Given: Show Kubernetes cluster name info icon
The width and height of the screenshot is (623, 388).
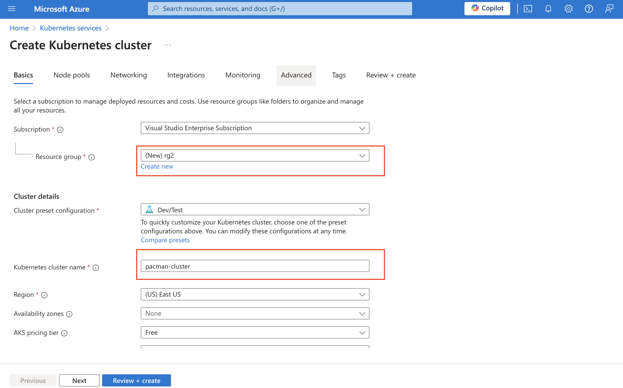Looking at the screenshot, I should pyautogui.click(x=96, y=268).
